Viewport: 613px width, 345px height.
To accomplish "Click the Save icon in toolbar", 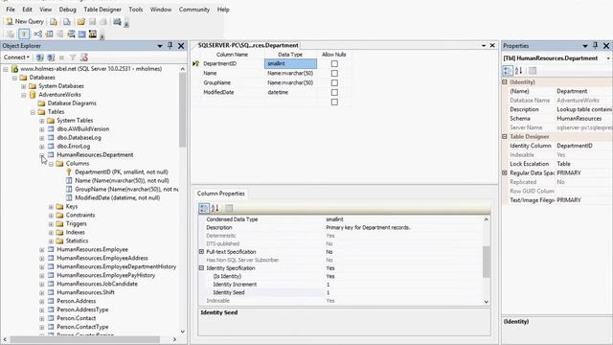I will pos(92,21).
